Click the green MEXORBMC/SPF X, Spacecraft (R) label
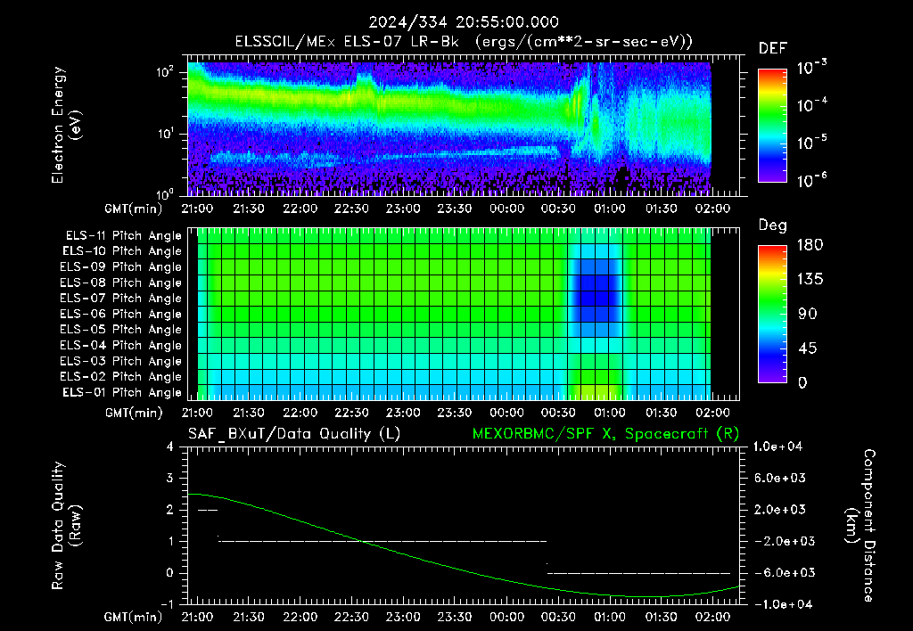 click(x=605, y=434)
